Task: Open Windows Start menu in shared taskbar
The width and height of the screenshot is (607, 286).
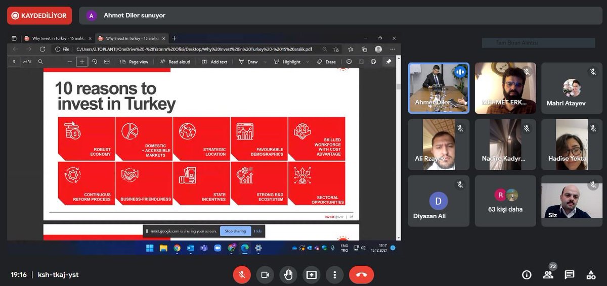Action: [150, 248]
